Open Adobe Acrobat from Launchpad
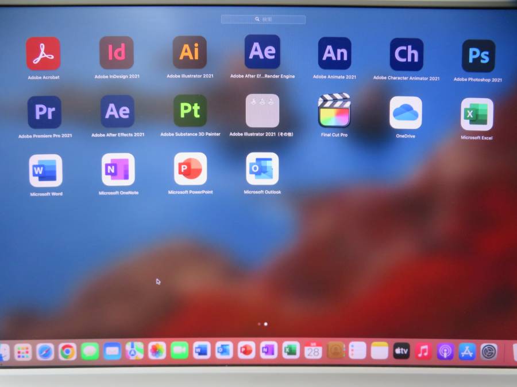The height and width of the screenshot is (387, 517). (43, 53)
